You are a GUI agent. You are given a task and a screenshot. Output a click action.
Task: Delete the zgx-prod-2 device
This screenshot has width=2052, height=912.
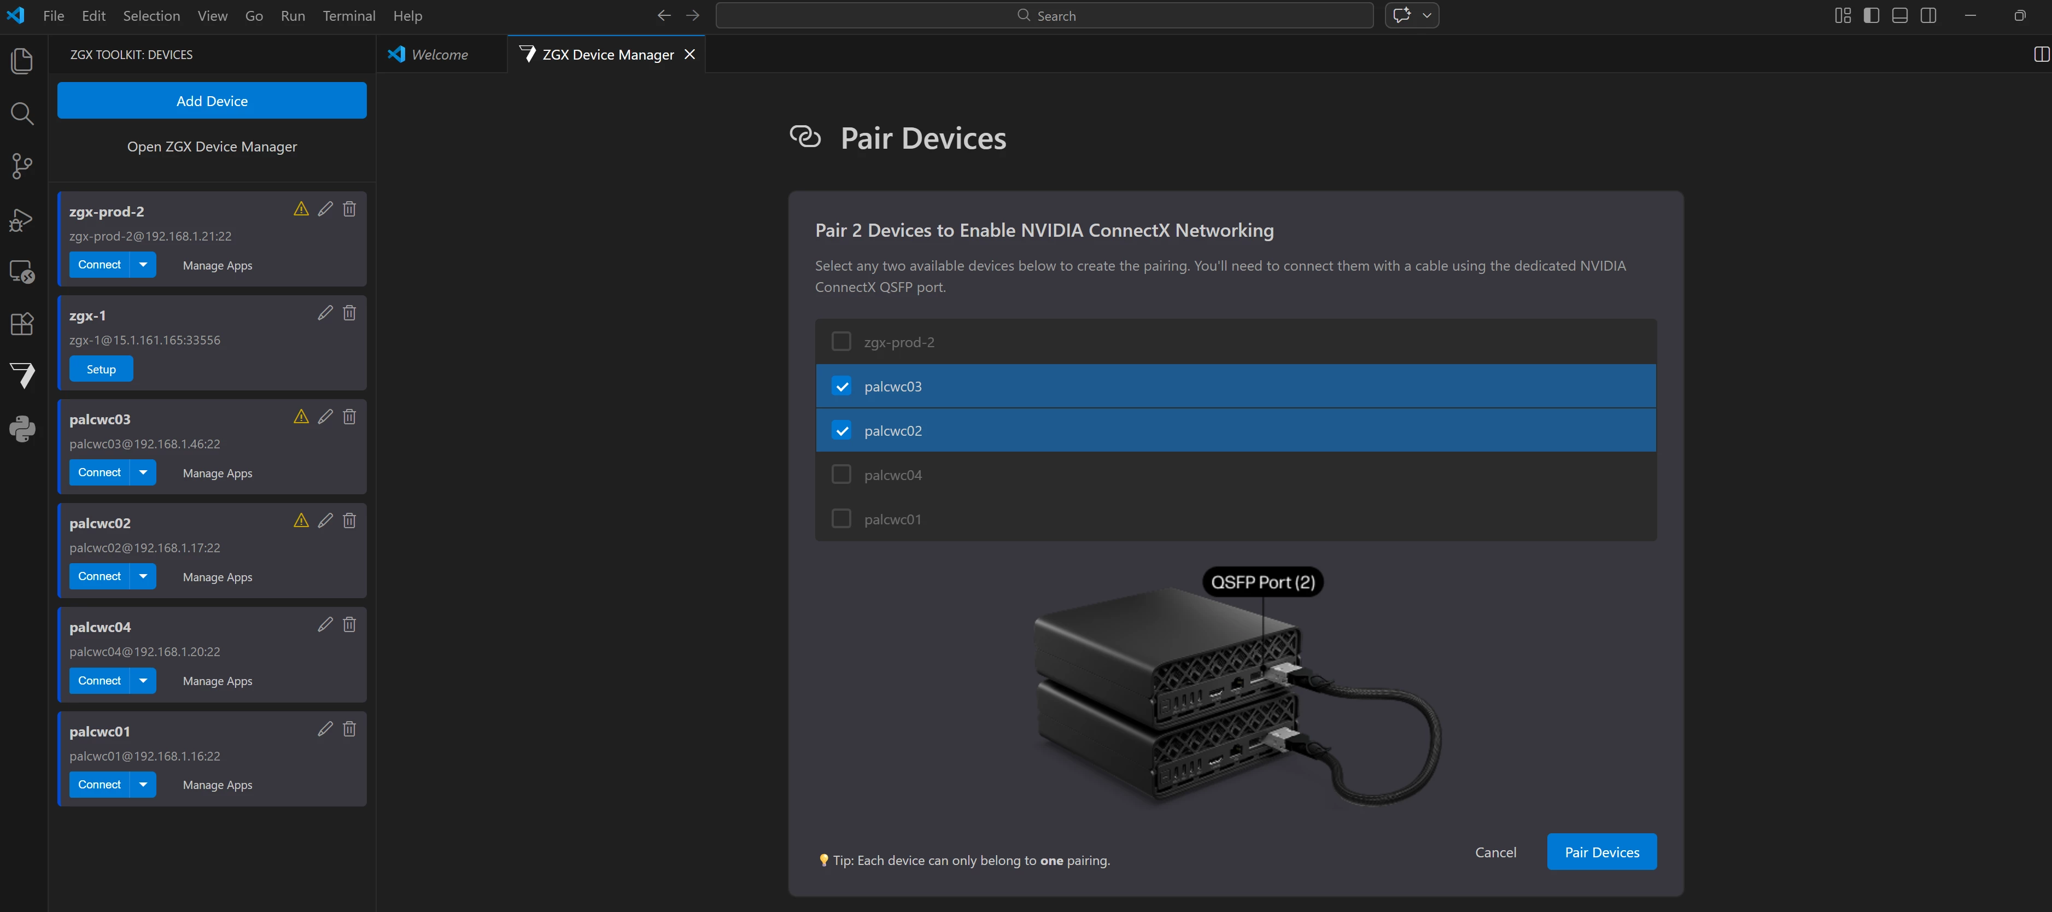349,209
